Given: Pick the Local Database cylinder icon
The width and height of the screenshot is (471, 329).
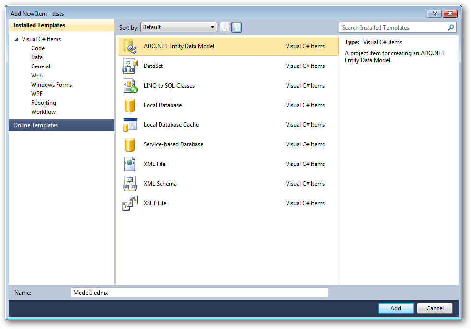Looking at the screenshot, I should coord(130,105).
